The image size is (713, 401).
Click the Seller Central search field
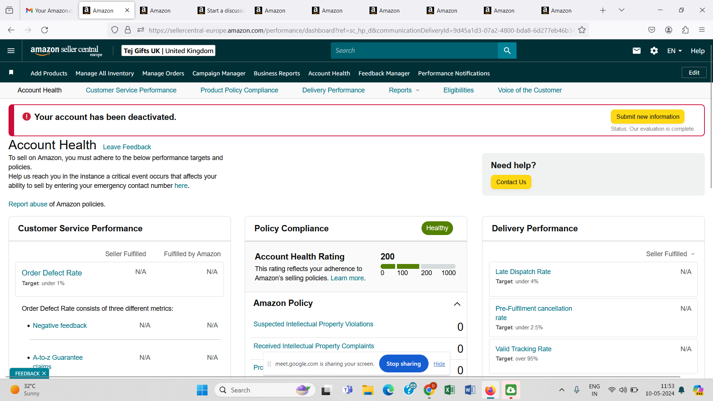coord(414,50)
